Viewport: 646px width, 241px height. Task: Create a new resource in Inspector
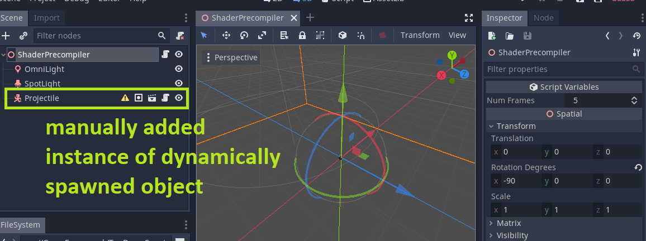pos(492,36)
